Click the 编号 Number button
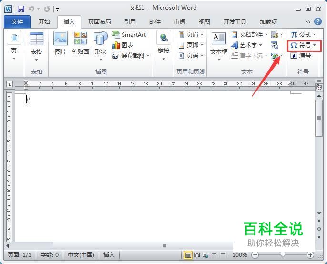 pos(301,55)
